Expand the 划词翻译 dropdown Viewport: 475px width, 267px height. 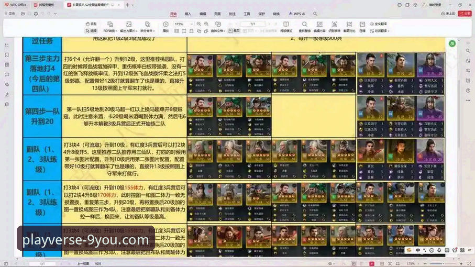click(389, 31)
